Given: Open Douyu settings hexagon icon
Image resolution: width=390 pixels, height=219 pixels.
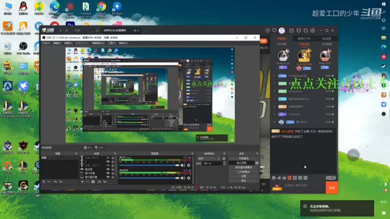Looking at the screenshot, I should (x=312, y=30).
